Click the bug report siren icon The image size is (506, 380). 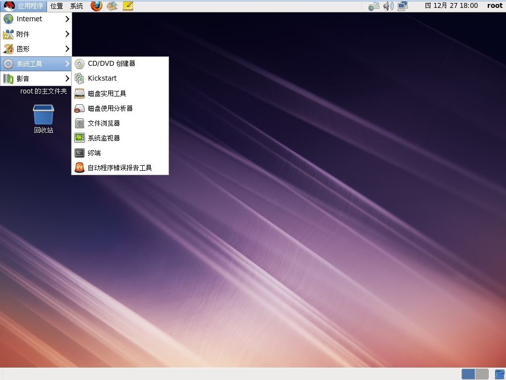80,168
